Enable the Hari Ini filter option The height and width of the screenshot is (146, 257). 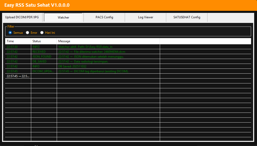(x=42, y=33)
